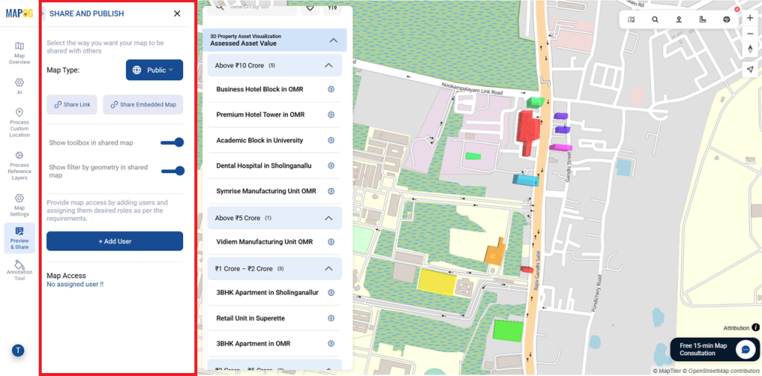This screenshot has height=376, width=762.
Task: Collapse the 'Above ₹10 Crore' group
Action: (x=328, y=65)
